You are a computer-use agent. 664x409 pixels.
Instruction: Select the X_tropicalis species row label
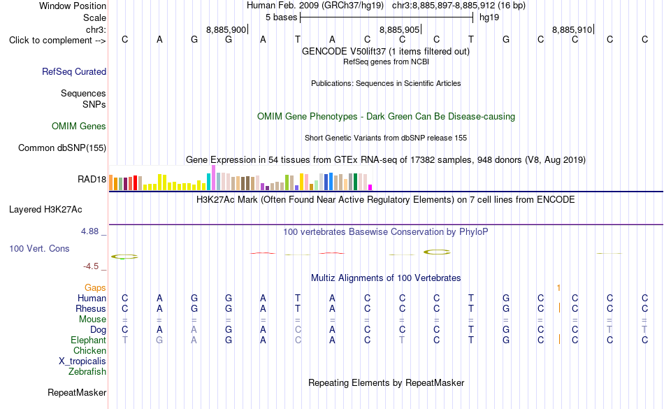[82, 361]
